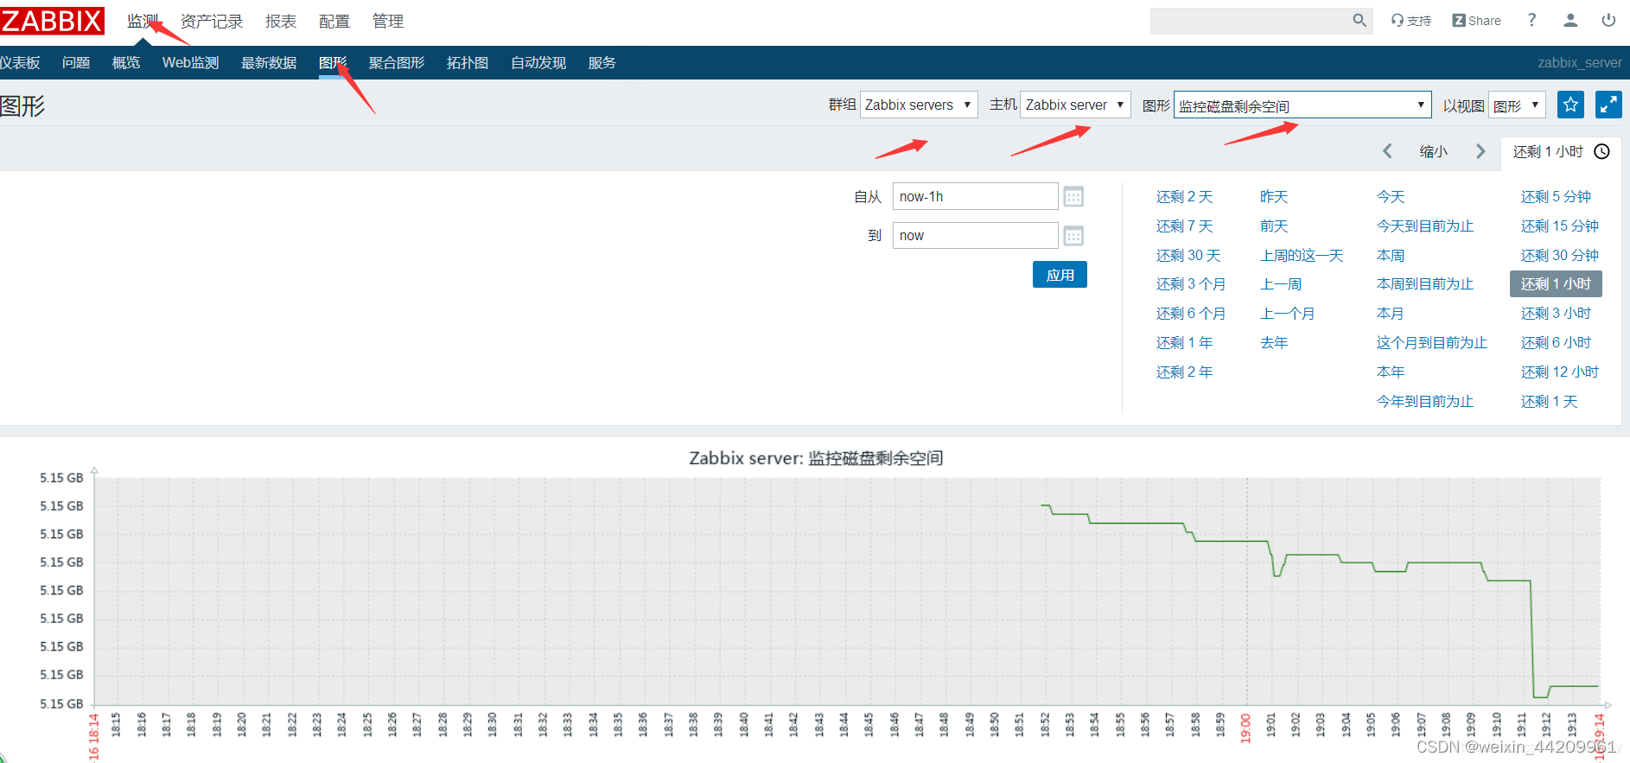Select 还剩 15 分钟 time range

pos(1560,226)
